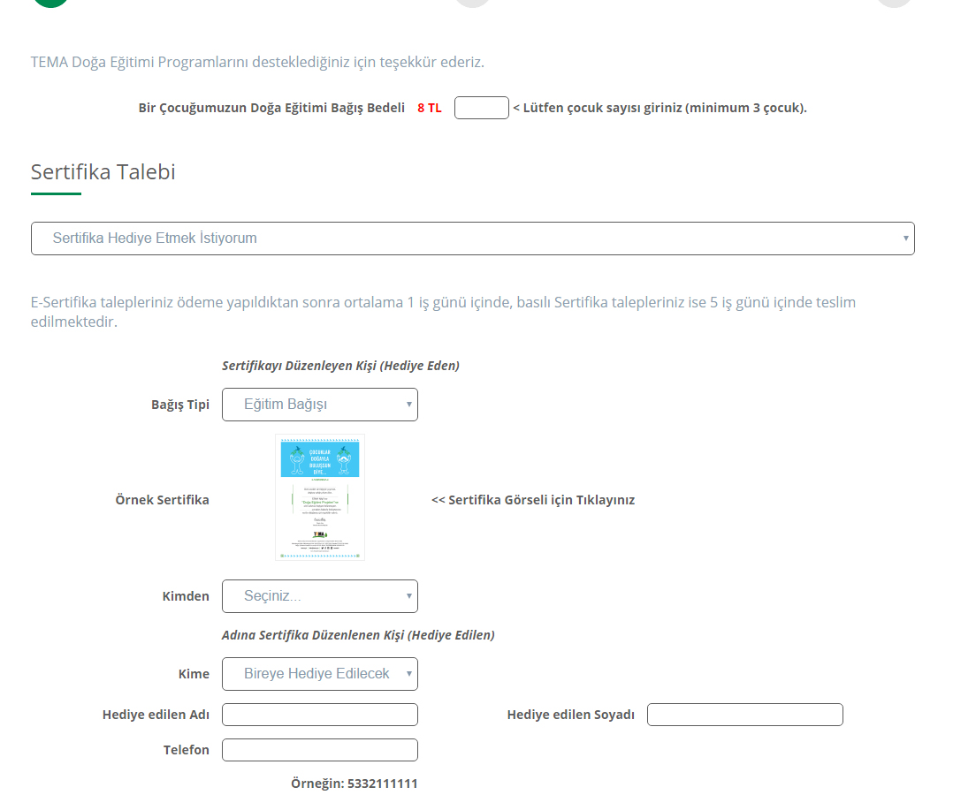Focus the Telefon input field
The width and height of the screenshot is (976, 795).
(x=319, y=750)
